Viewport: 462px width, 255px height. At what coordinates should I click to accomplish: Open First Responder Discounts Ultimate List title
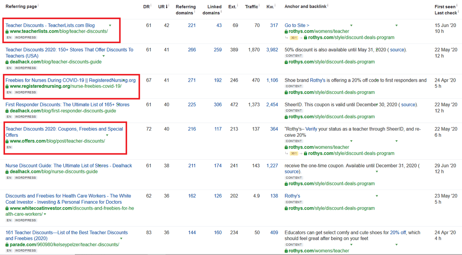pos(67,104)
